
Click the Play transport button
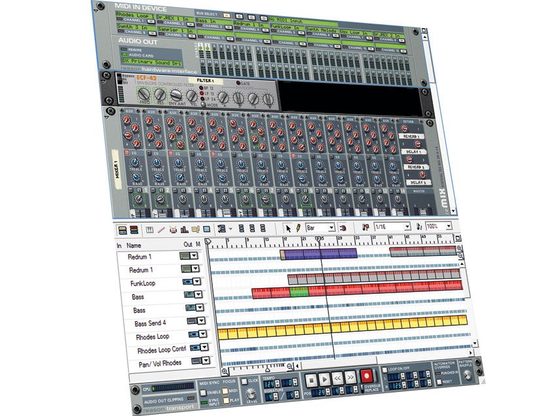pyautogui.click(x=325, y=379)
